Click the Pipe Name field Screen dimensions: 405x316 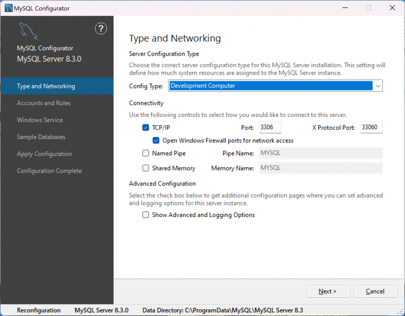click(321, 153)
